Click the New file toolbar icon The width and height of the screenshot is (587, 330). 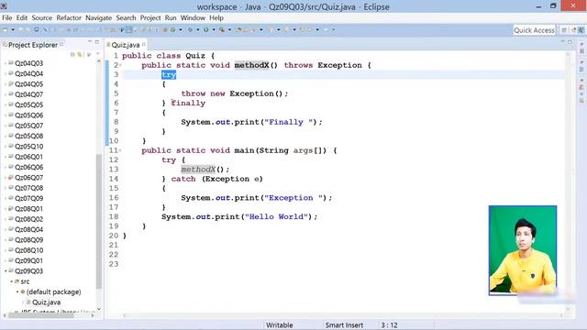point(6,30)
